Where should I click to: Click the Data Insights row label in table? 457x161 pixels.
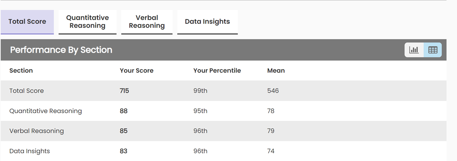click(x=30, y=151)
